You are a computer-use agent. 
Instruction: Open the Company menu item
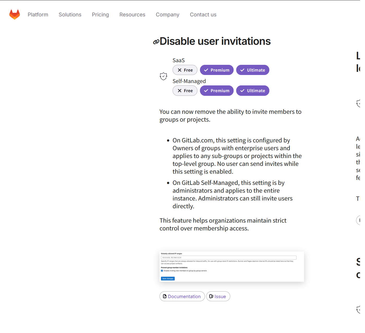point(167,15)
